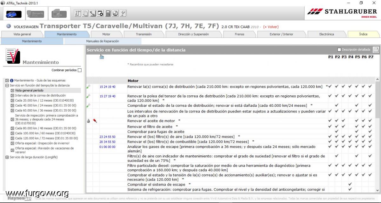Screen dimensions: 381x203
Task: Click the P1 column header
Action: [331, 57]
